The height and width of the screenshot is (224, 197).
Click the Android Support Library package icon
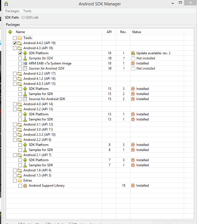(x=25, y=186)
